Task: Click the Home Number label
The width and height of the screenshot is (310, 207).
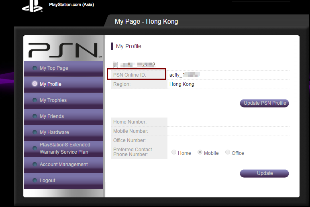Action: (130, 122)
